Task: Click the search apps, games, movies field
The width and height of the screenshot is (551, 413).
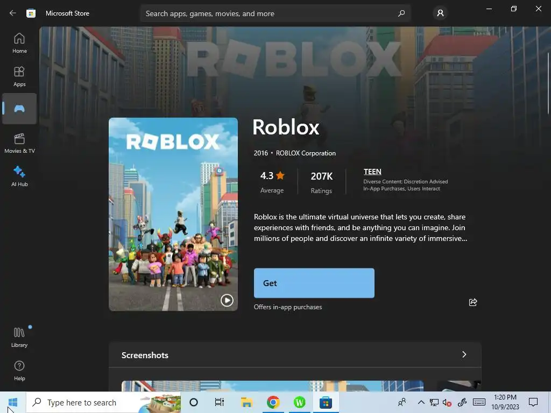Action: click(x=275, y=13)
